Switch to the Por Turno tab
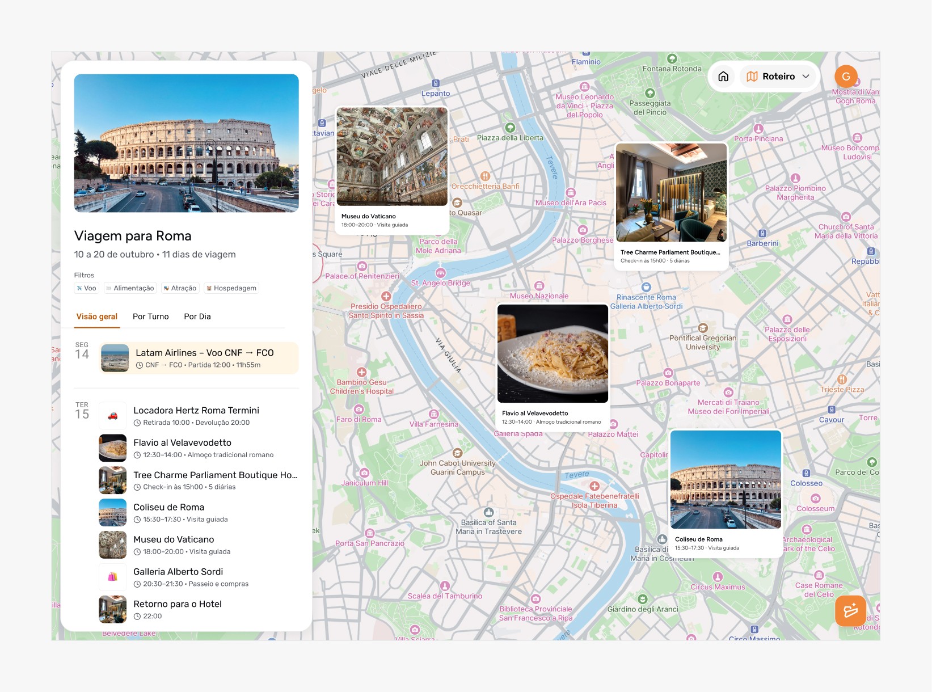Viewport: 932px width, 692px height. tap(151, 317)
